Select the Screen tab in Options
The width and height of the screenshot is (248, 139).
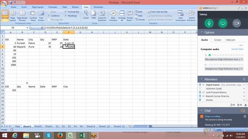coord(218,40)
